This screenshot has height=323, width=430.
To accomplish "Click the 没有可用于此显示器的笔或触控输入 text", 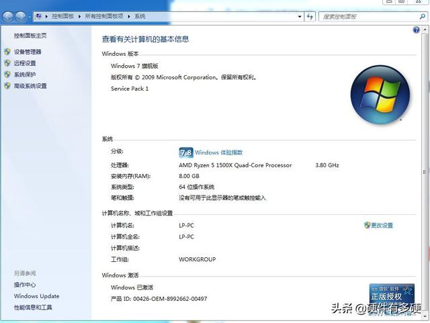I will (x=222, y=197).
